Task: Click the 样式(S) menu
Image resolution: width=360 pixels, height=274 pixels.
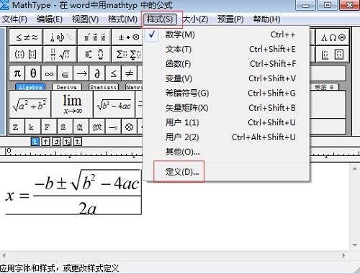Action: click(160, 19)
